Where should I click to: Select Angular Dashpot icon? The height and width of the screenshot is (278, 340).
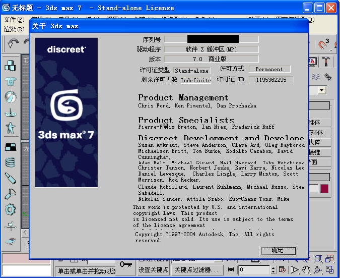11,194
